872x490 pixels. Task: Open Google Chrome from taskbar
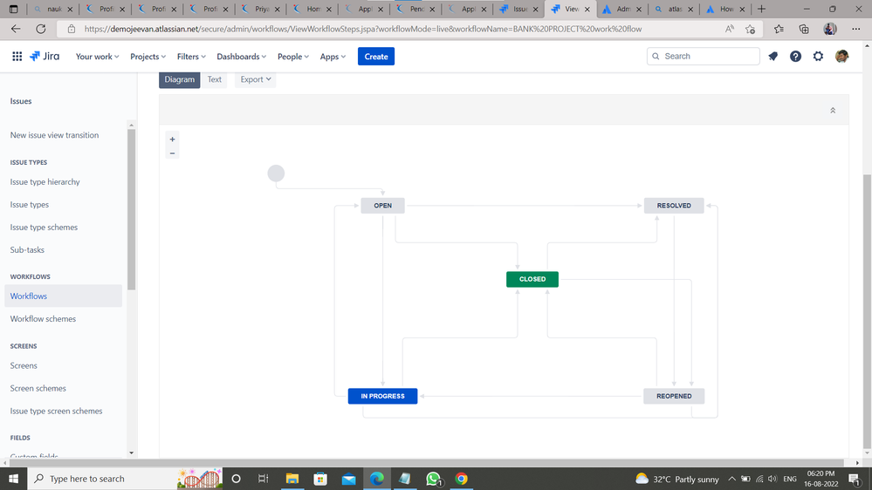[461, 479]
